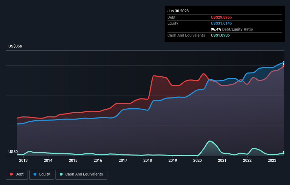The height and width of the screenshot is (185, 290).
Task: Click the US$0 y-axis label
Action: tap(13, 152)
